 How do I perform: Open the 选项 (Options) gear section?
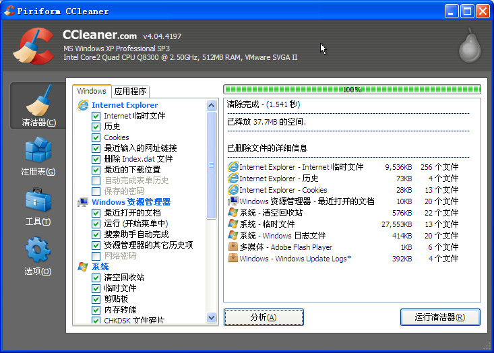click(x=38, y=256)
